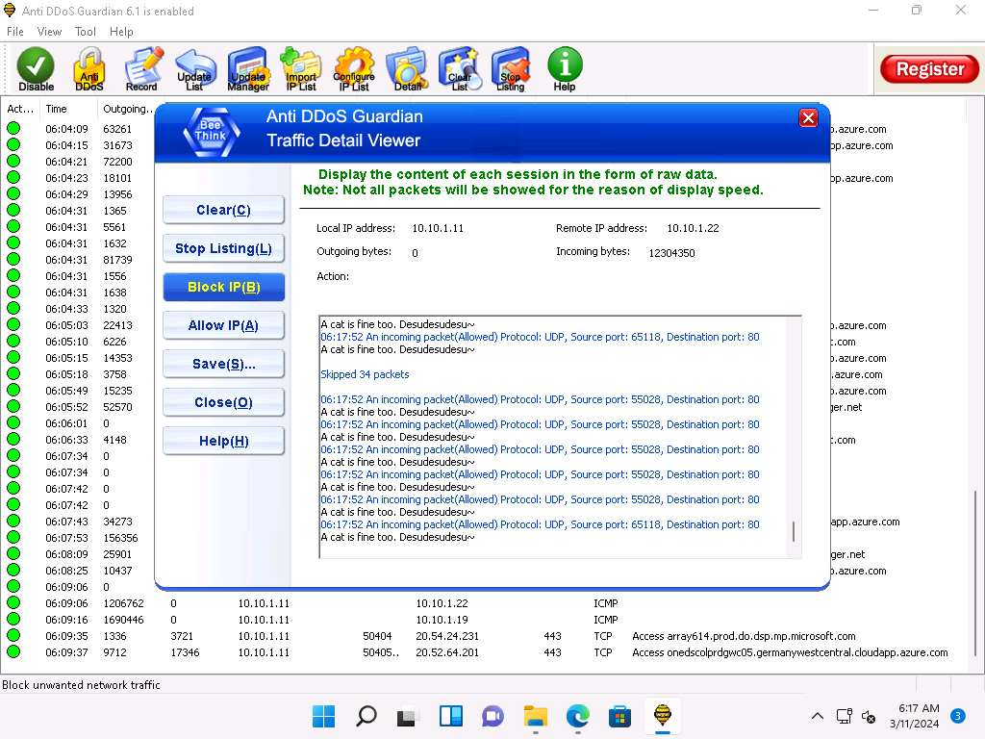Click the Save(S)... button
Screen dimensions: 985x739
pyautogui.click(x=224, y=364)
